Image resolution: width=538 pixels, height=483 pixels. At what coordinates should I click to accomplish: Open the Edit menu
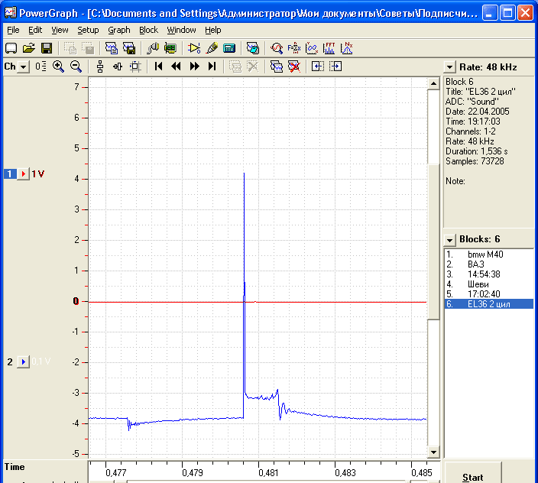(35, 31)
